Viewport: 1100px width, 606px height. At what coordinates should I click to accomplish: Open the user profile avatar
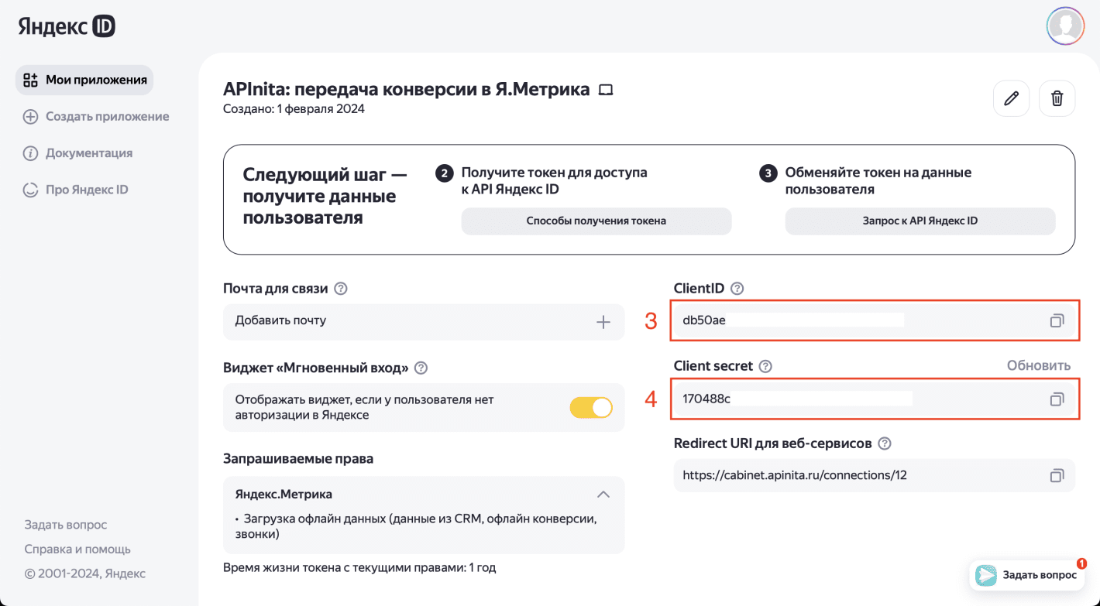(1065, 26)
